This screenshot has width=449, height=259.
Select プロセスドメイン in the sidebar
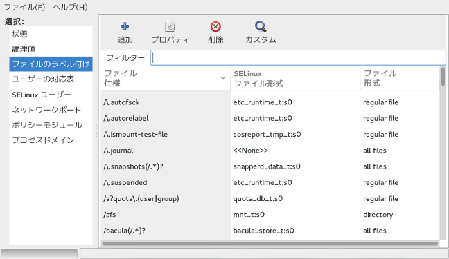[x=51, y=140]
